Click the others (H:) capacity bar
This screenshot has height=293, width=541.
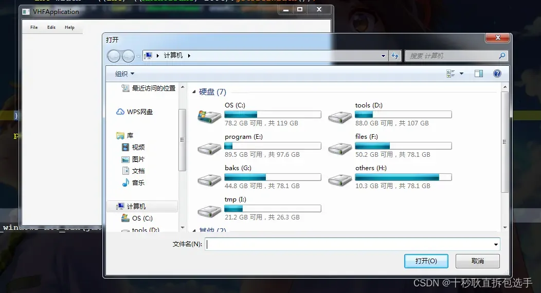click(403, 177)
